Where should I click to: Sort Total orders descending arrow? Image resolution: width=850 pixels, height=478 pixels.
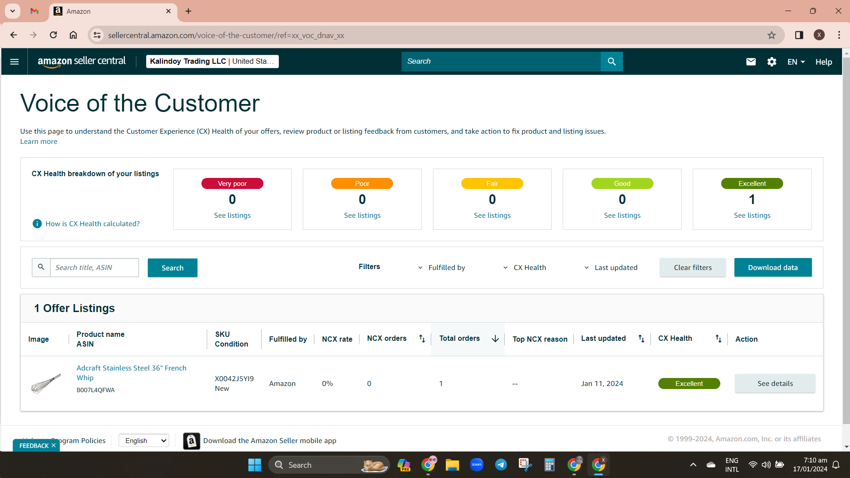tap(495, 339)
